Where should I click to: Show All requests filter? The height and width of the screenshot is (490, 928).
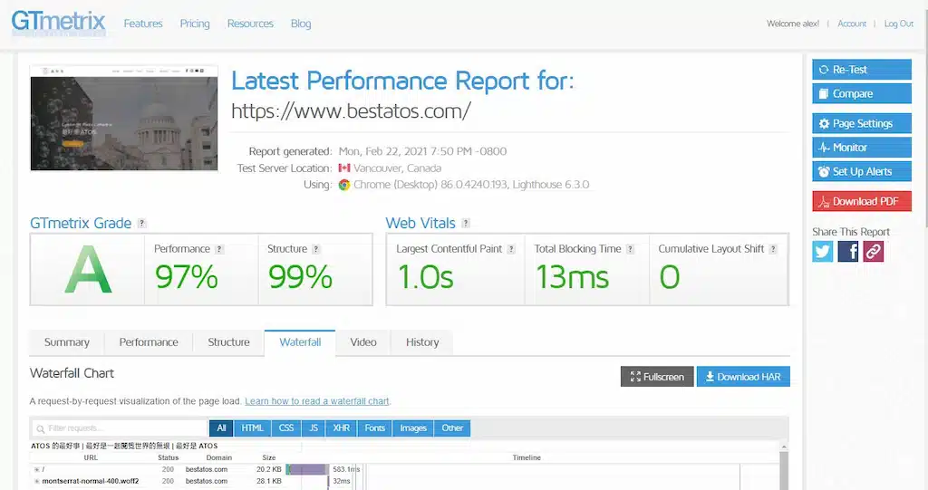click(x=221, y=428)
